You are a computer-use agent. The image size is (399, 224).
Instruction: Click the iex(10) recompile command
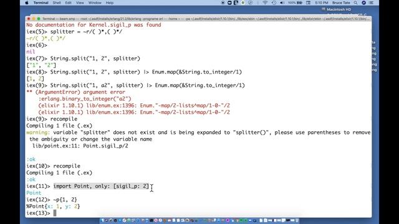click(x=67, y=166)
